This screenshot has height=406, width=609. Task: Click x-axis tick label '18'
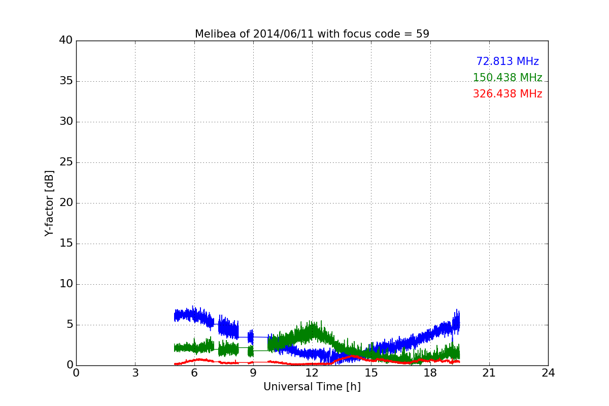coord(430,373)
